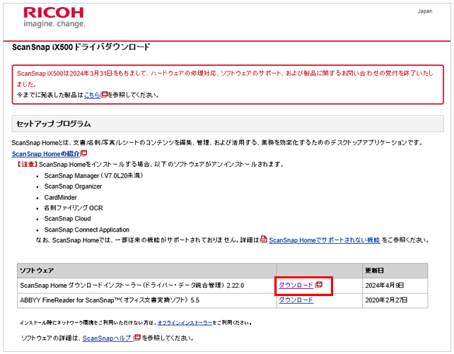The width and height of the screenshot is (454, 354).
Task: Select the ScanSnap iX500 ドライバダウンロード heading
Action: [x=81, y=47]
